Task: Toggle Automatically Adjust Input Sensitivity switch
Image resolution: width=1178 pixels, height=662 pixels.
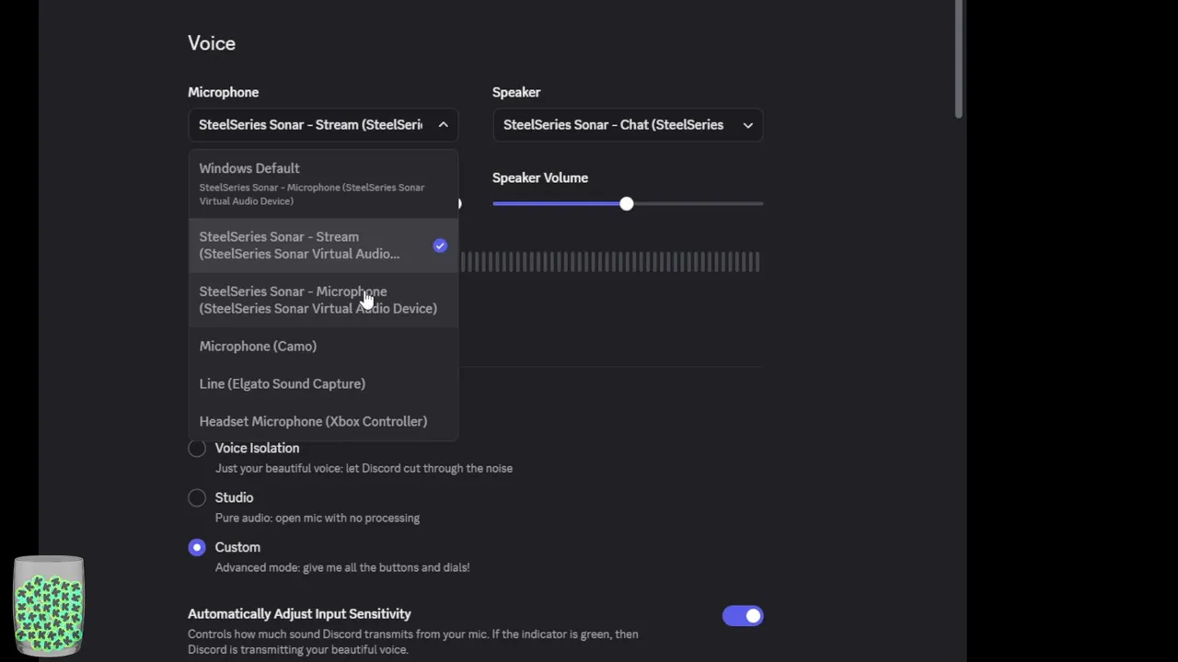Action: coord(743,616)
